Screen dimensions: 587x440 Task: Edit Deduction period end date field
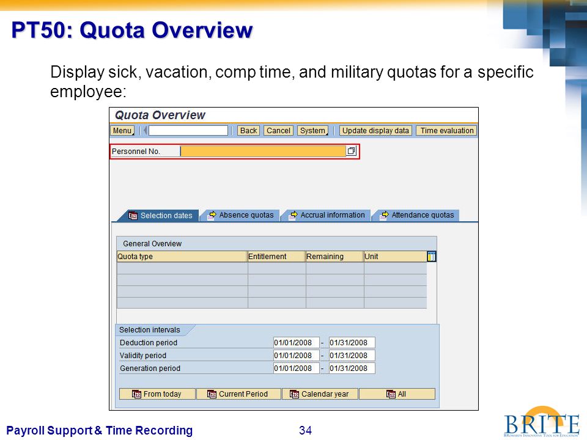coord(352,342)
